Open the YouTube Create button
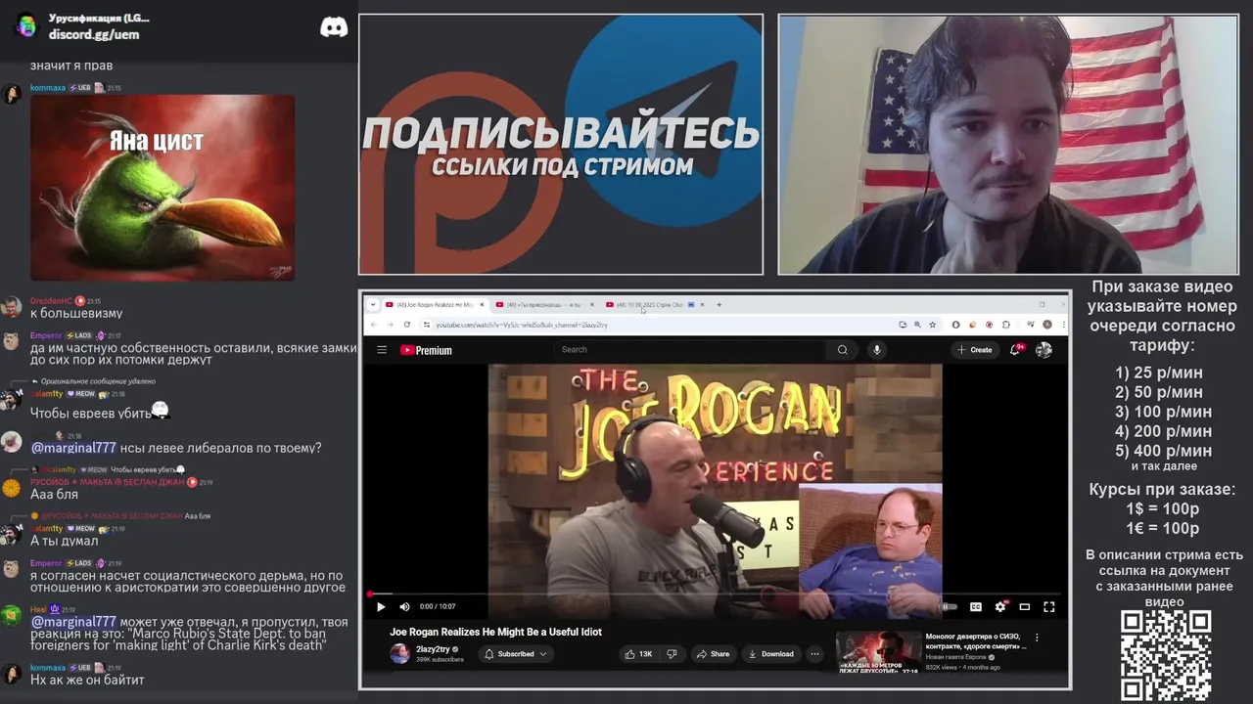Screen dimensions: 1253x704 (x=975, y=349)
